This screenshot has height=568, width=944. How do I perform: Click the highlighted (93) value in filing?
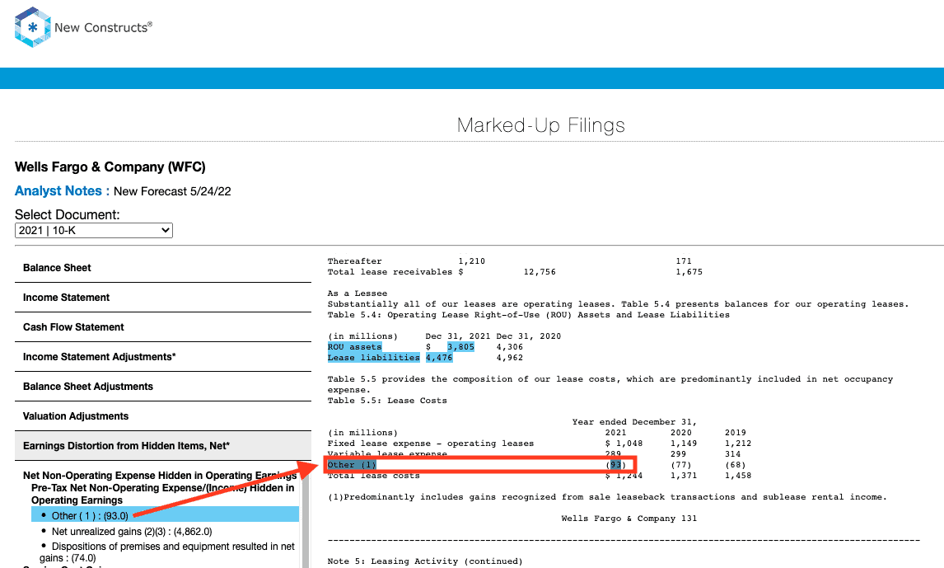pos(616,465)
